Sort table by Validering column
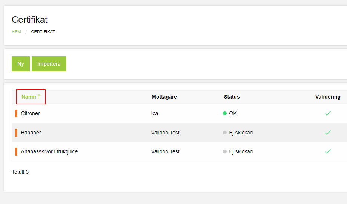Screen dimensions: 347x204 click(327, 97)
